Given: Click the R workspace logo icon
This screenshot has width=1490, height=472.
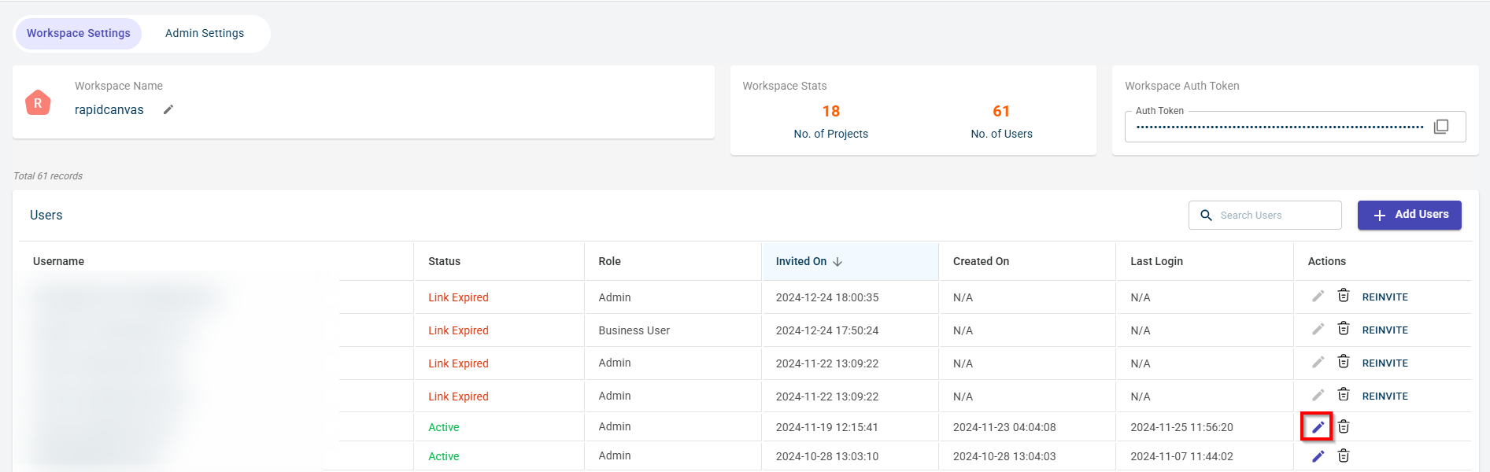Looking at the screenshot, I should click(x=38, y=103).
